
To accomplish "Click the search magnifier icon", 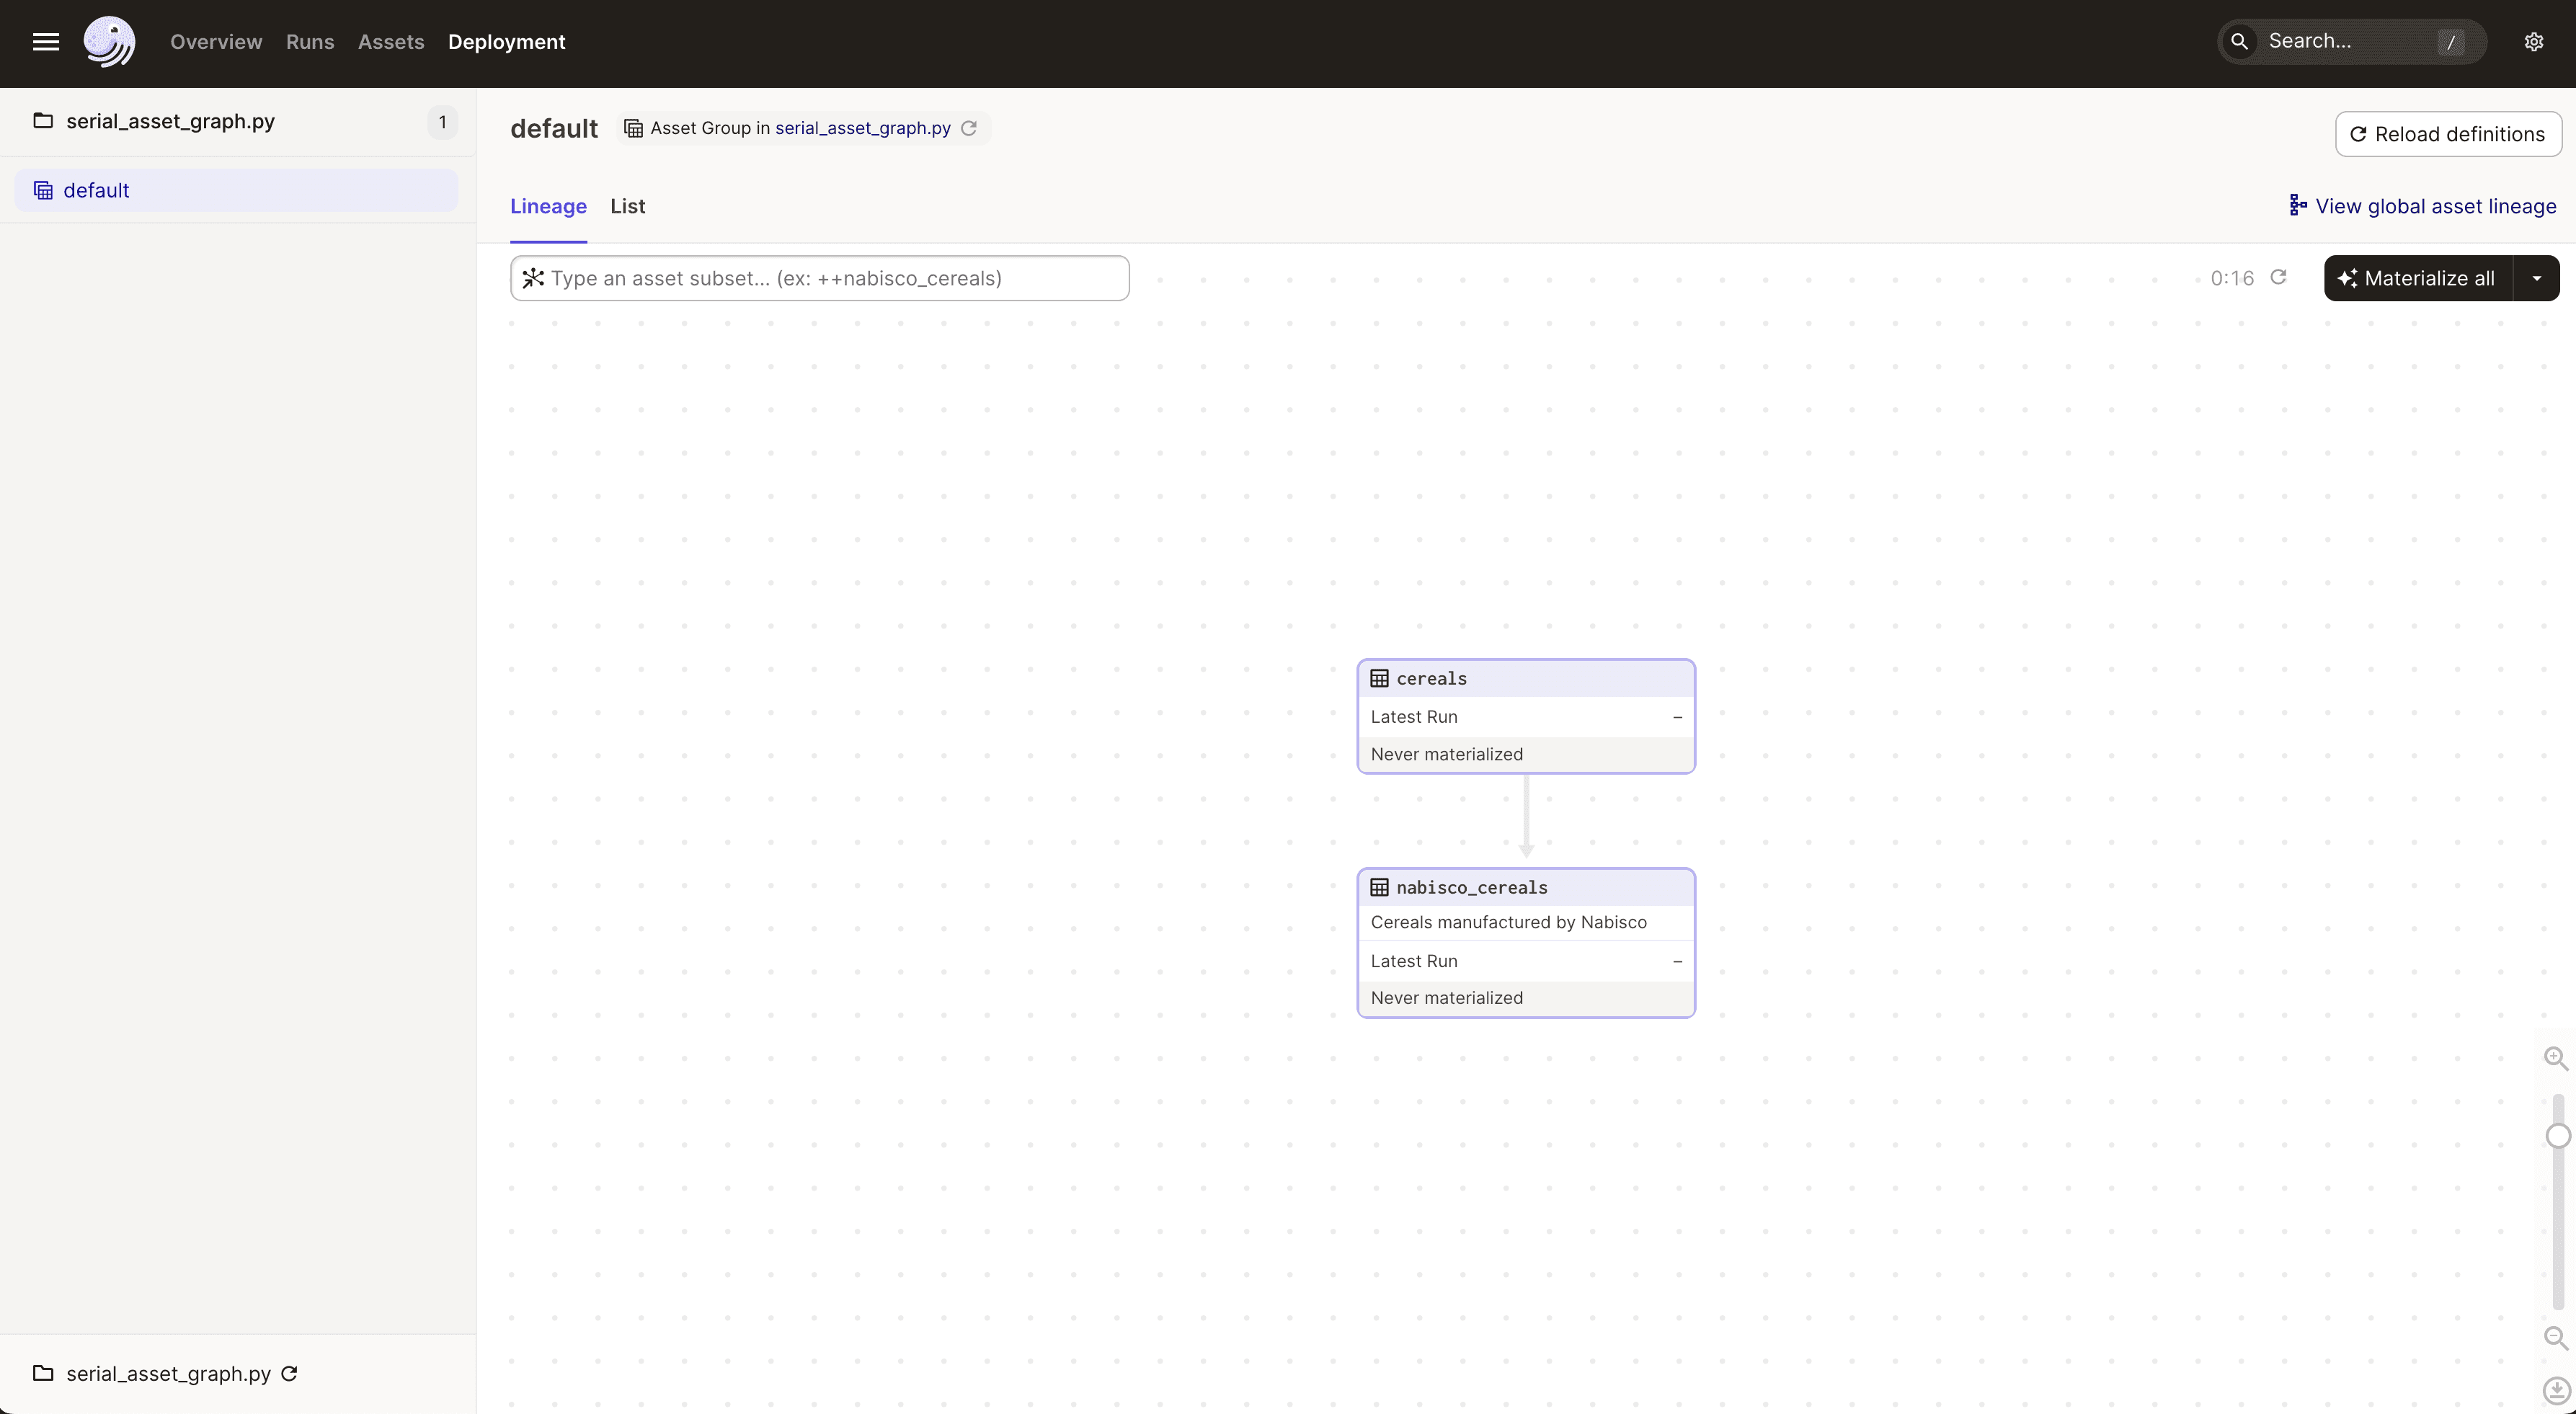I will pos(2240,41).
